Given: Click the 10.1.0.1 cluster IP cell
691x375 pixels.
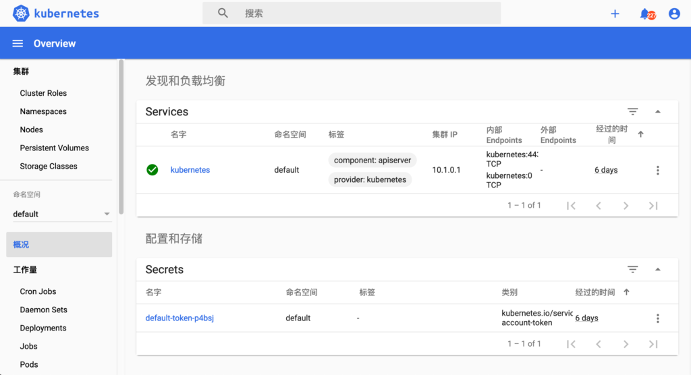Looking at the screenshot, I should click(x=446, y=170).
